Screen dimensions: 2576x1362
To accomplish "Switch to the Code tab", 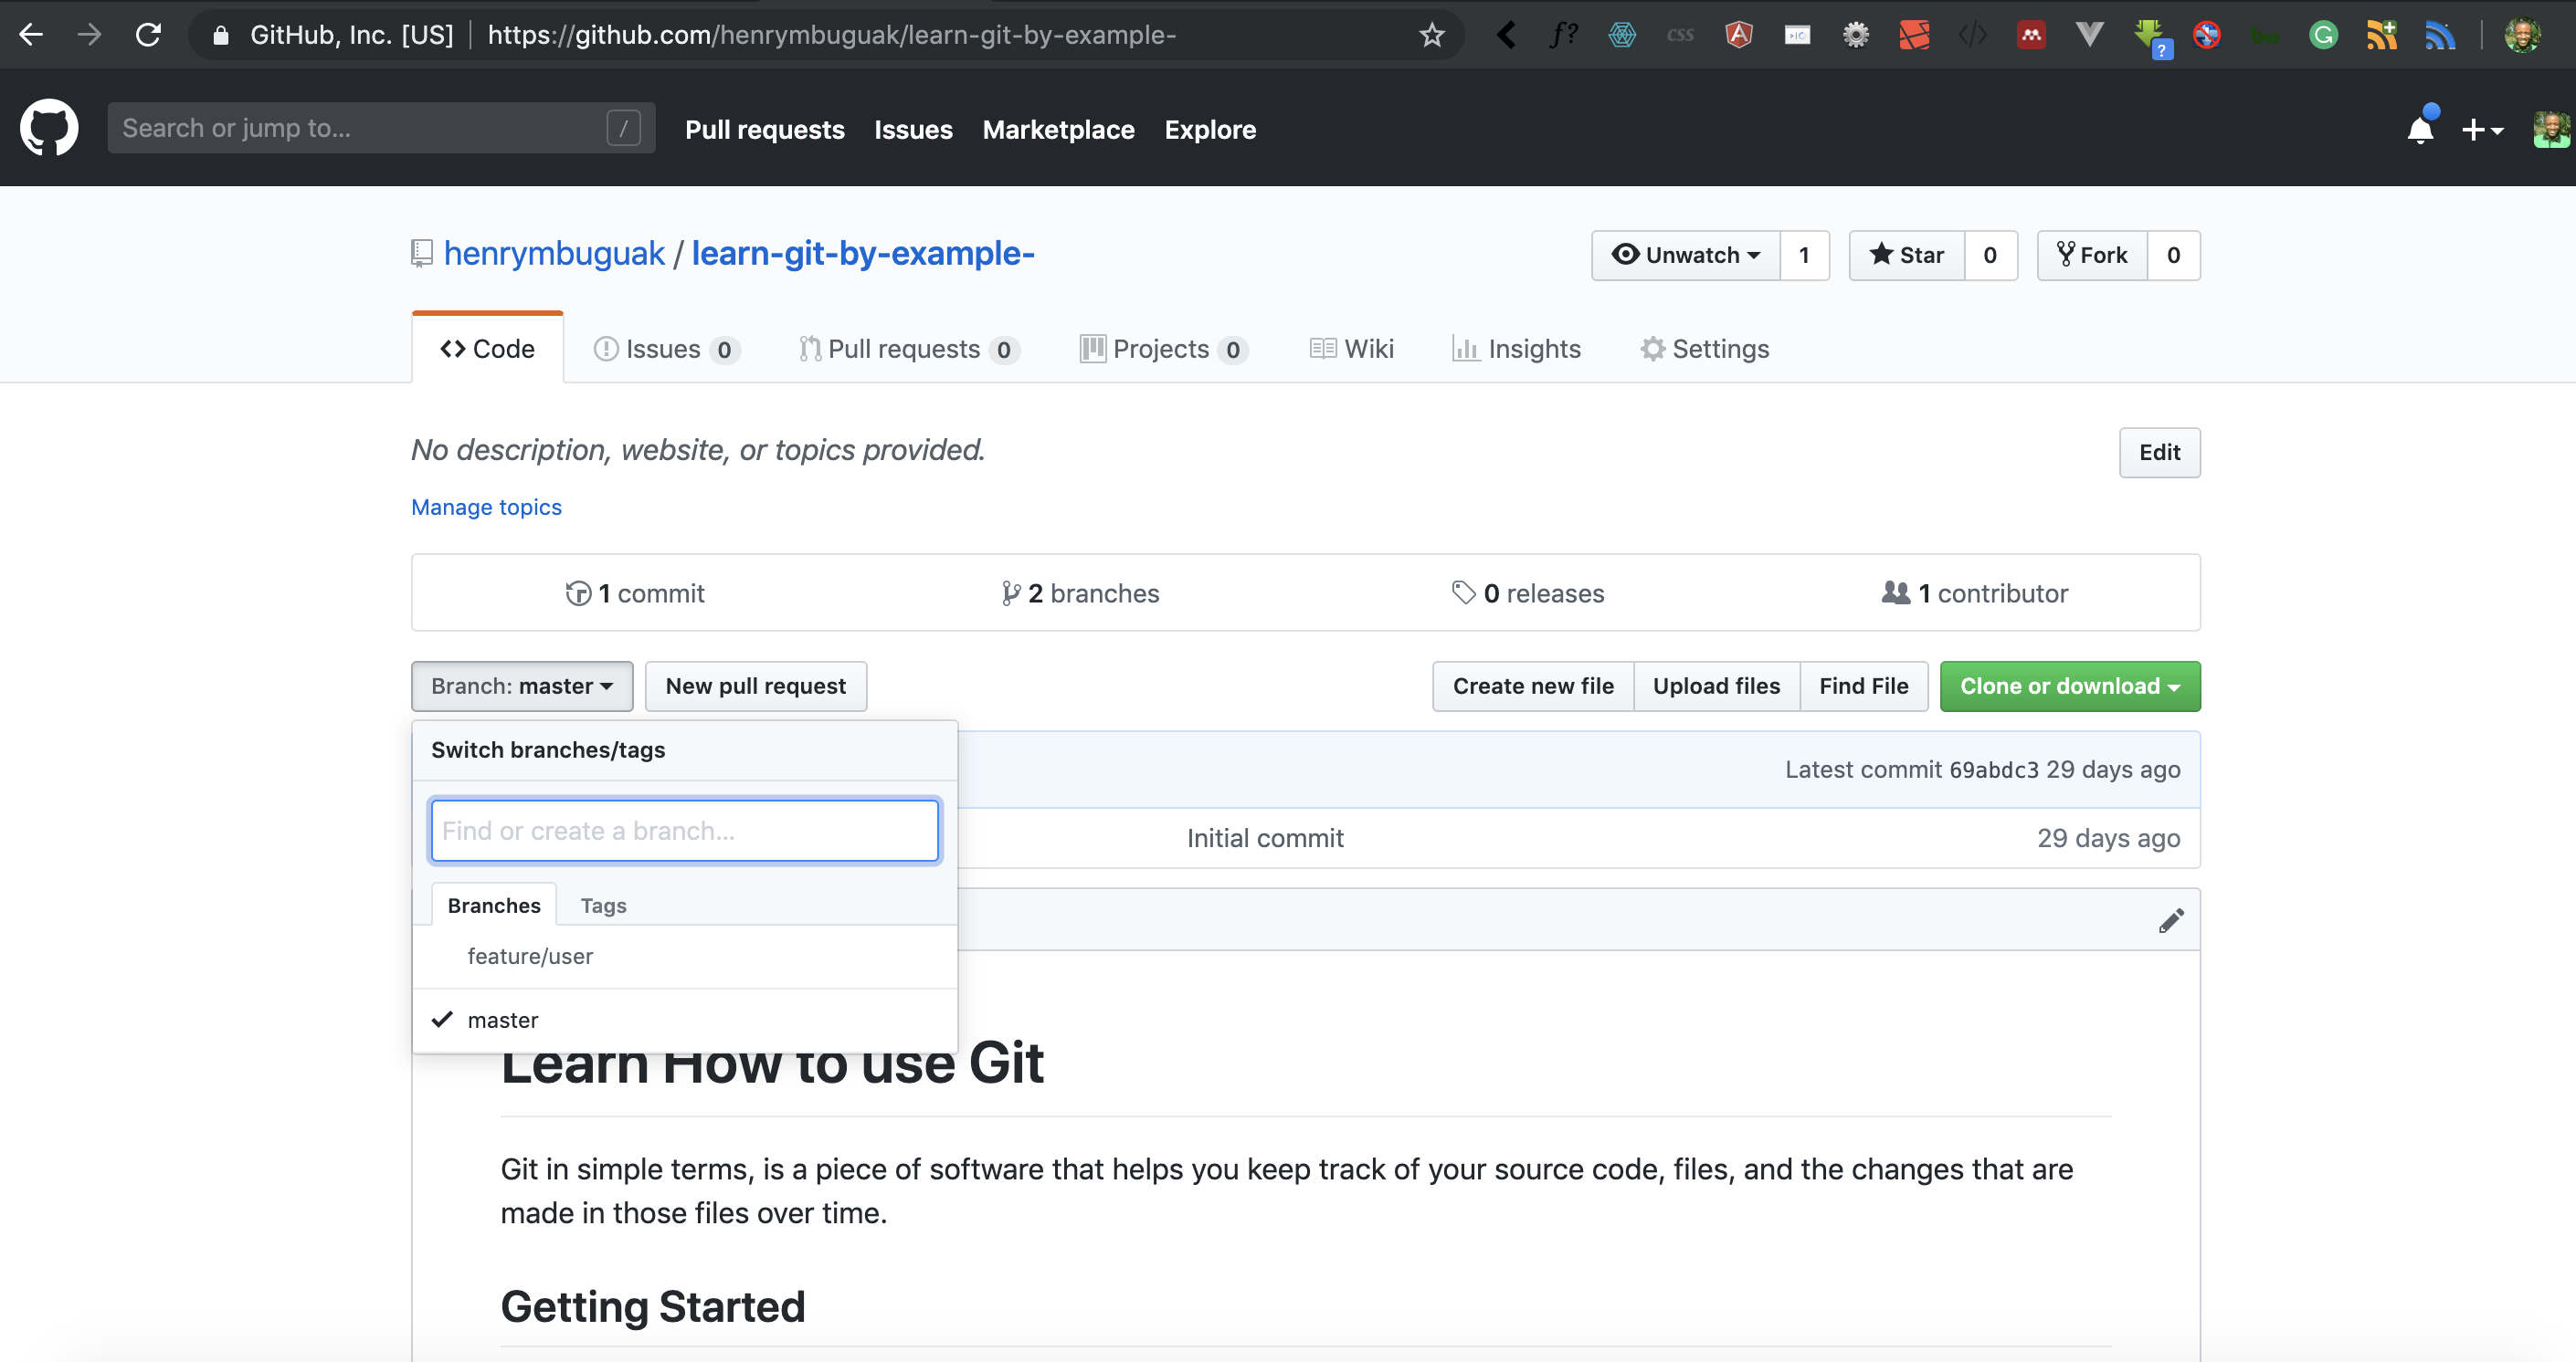I will pos(488,349).
